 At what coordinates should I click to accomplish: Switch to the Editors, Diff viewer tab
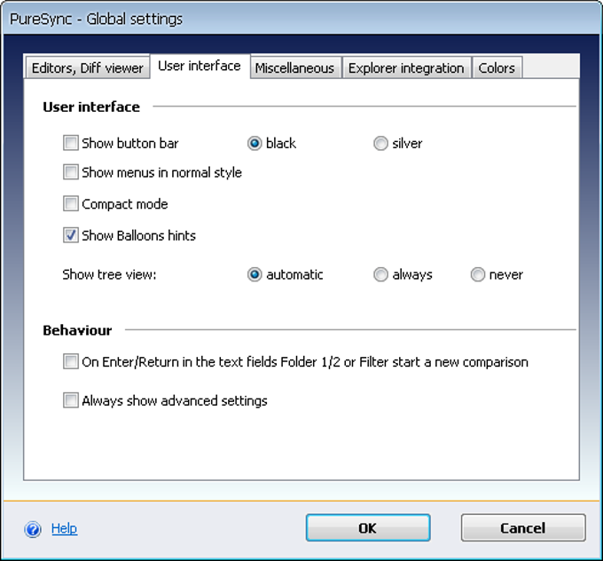point(87,67)
